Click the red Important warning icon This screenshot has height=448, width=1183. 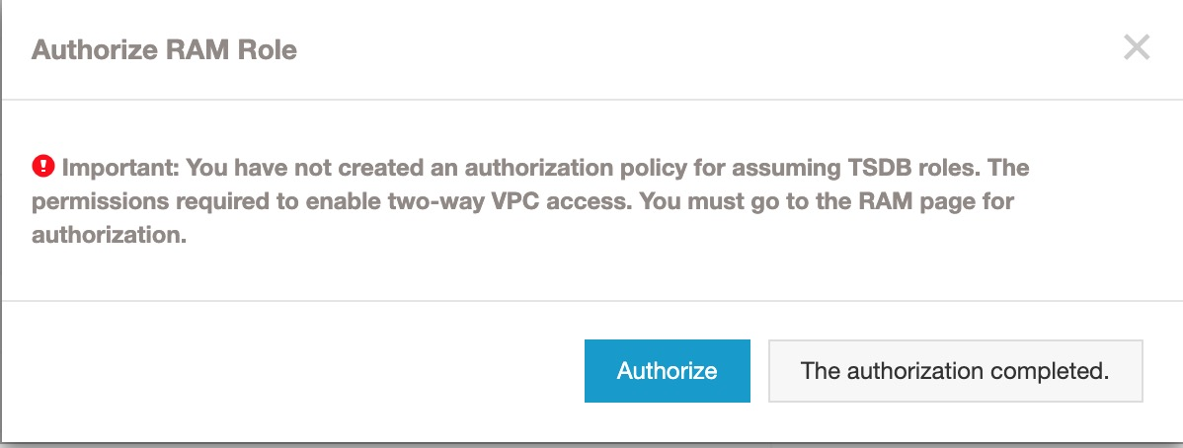[43, 165]
